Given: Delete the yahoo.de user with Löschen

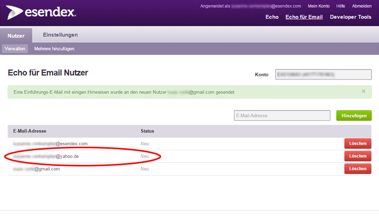Looking at the screenshot, I should (357, 156).
